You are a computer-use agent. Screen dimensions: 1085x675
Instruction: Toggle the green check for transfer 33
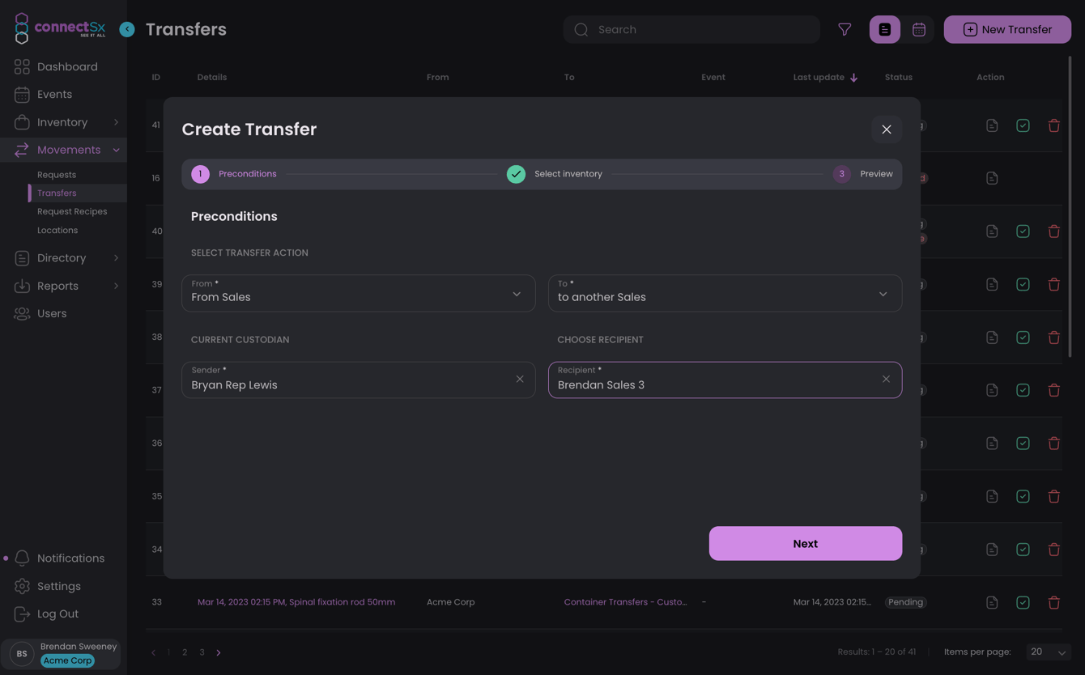click(1023, 602)
